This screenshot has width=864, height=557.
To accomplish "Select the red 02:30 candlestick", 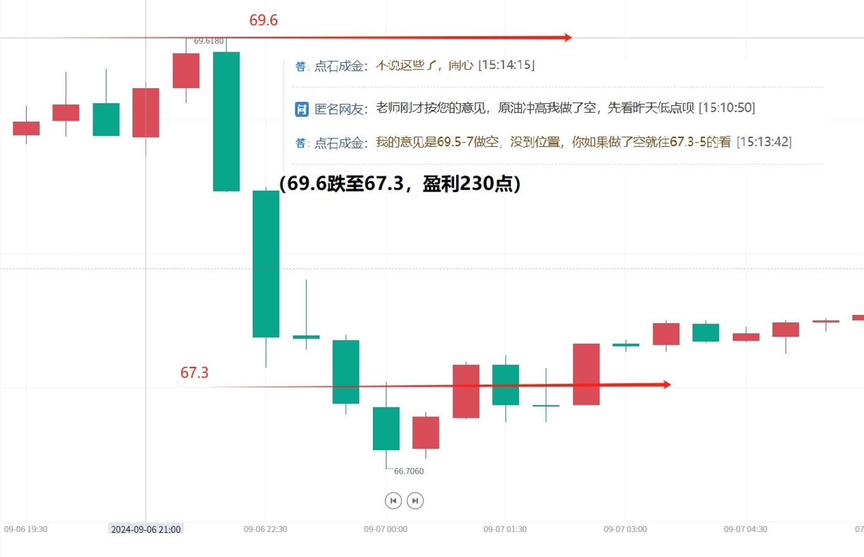I will pyautogui.click(x=586, y=374).
